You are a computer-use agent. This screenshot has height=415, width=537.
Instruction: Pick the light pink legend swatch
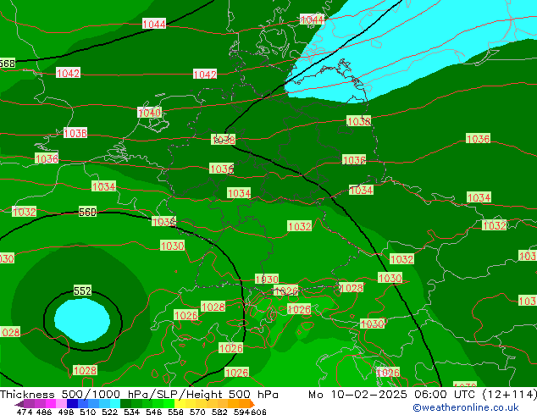coord(61,403)
